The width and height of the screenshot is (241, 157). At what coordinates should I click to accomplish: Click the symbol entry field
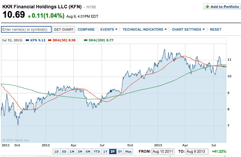tap(26, 29)
